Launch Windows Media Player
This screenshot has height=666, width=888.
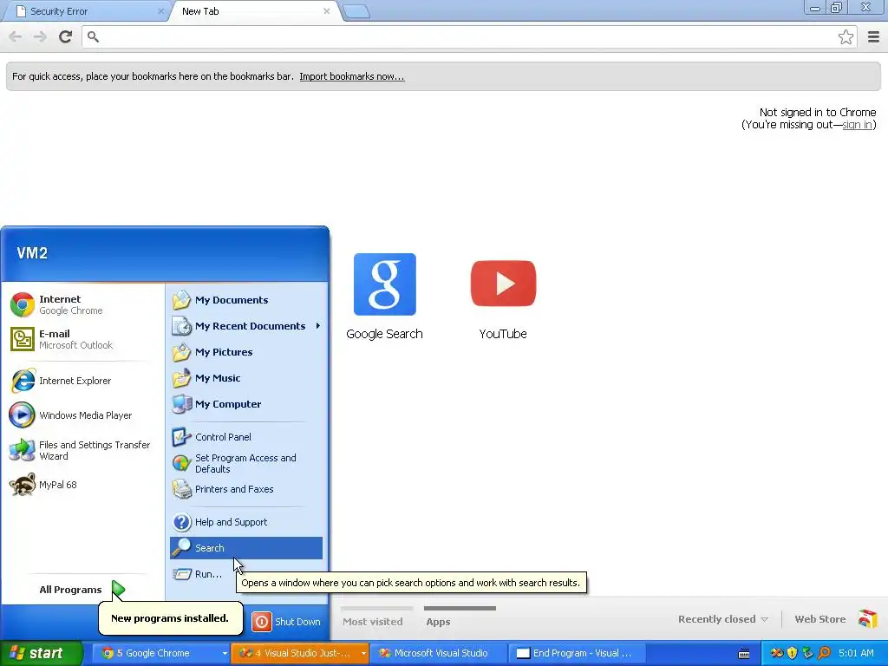pyautogui.click(x=82, y=415)
